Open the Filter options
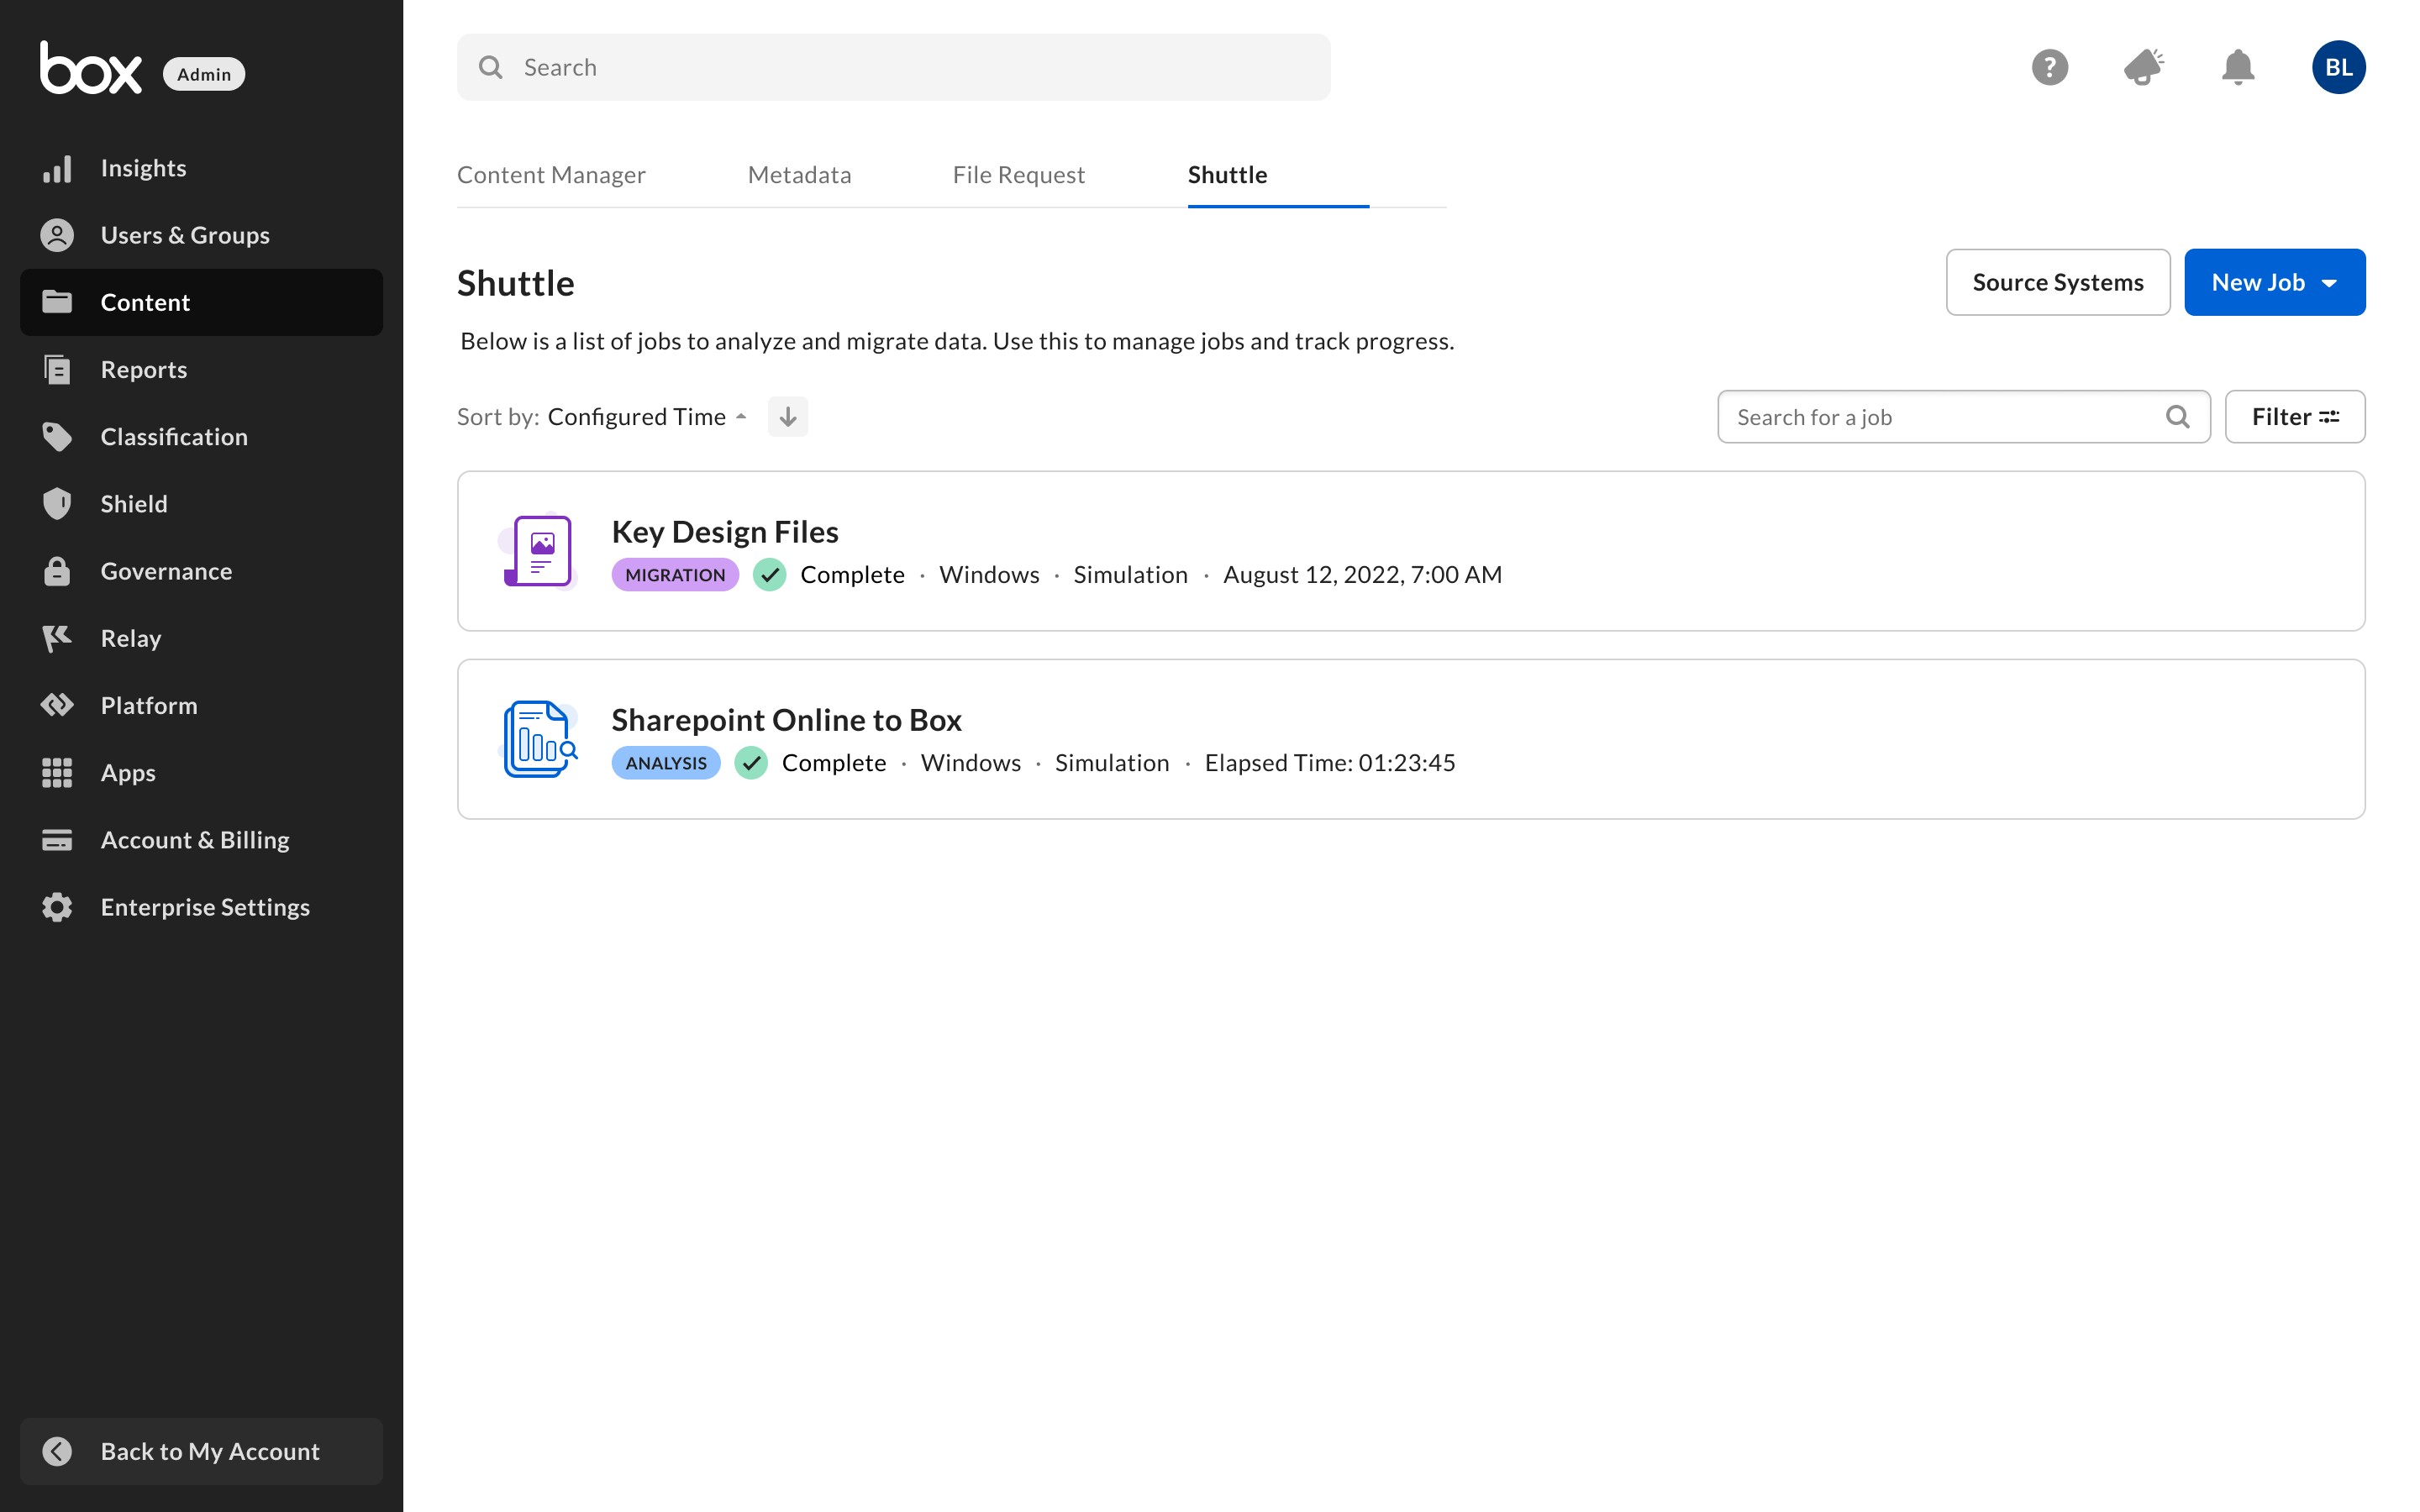 tap(2295, 417)
